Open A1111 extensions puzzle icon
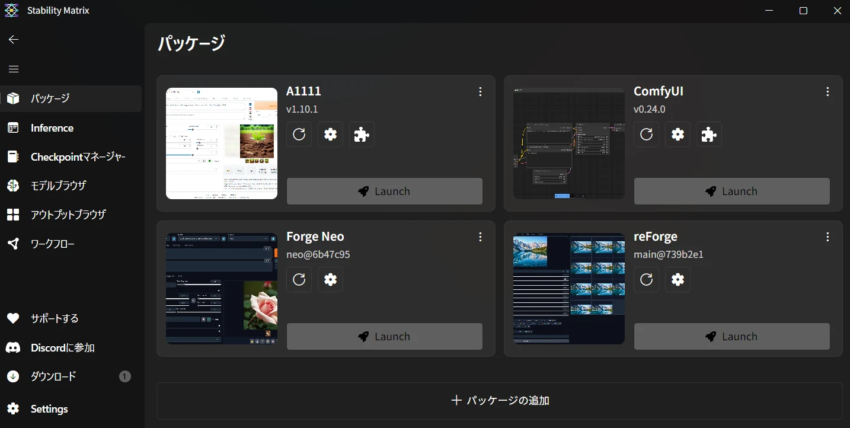Viewport: 850px width, 428px height. (x=362, y=134)
